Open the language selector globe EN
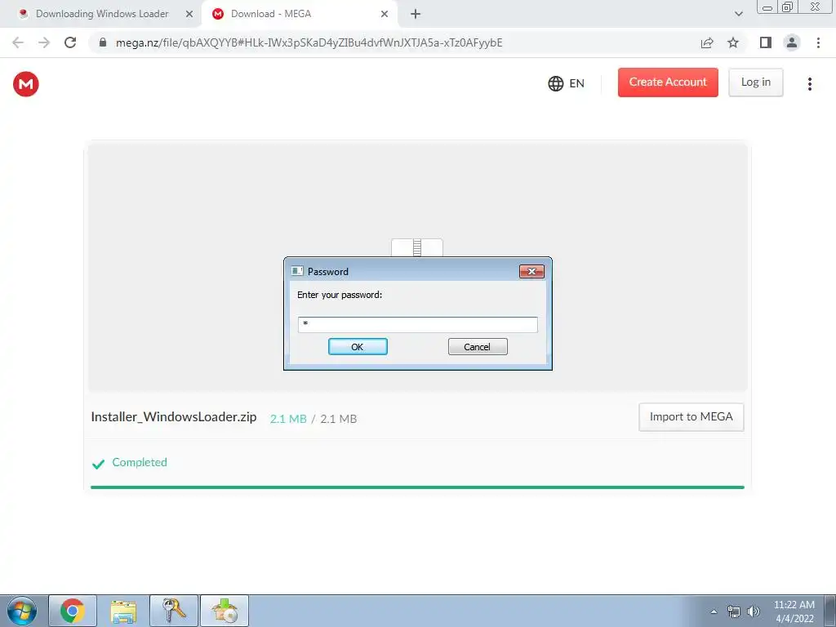 567,83
